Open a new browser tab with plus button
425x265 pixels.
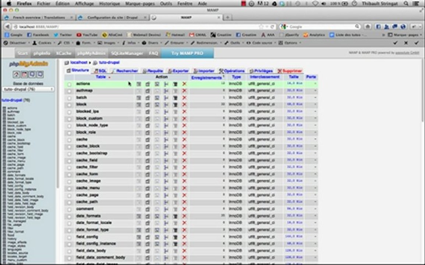(x=228, y=17)
